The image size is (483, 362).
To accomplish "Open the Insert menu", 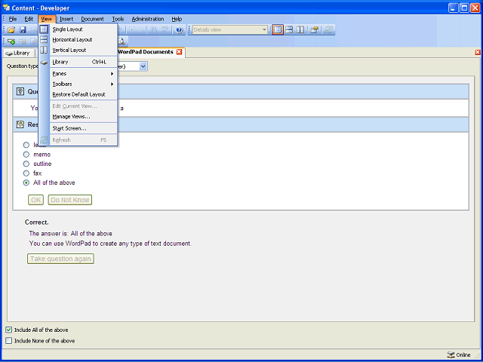I will coord(66,19).
